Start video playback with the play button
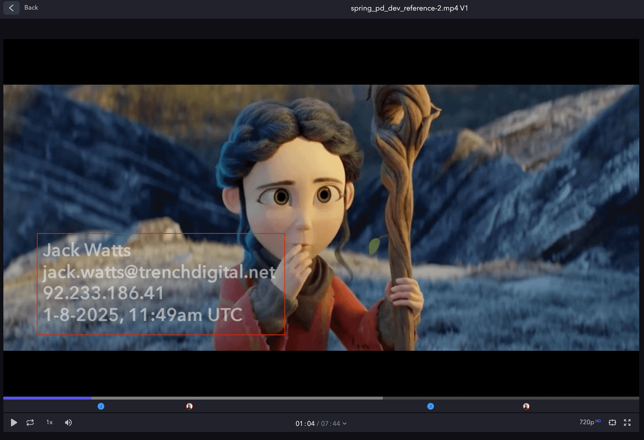Screen dimensions: 644x440 14,422
